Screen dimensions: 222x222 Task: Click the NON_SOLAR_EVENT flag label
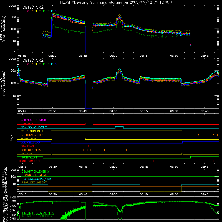[x=34, y=127]
